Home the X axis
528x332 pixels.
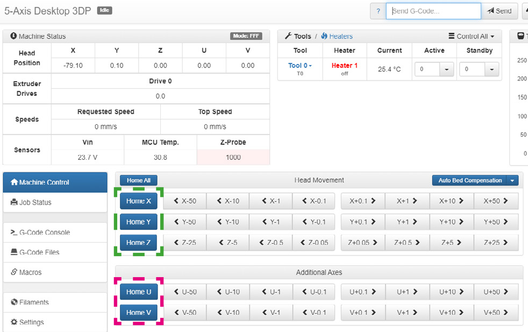(139, 201)
